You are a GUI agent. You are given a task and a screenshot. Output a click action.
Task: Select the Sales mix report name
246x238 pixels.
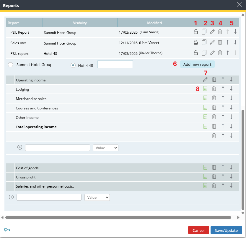[18, 43]
